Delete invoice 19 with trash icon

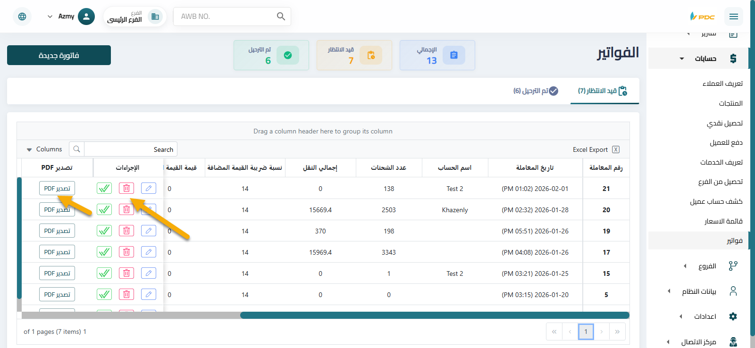click(x=126, y=231)
